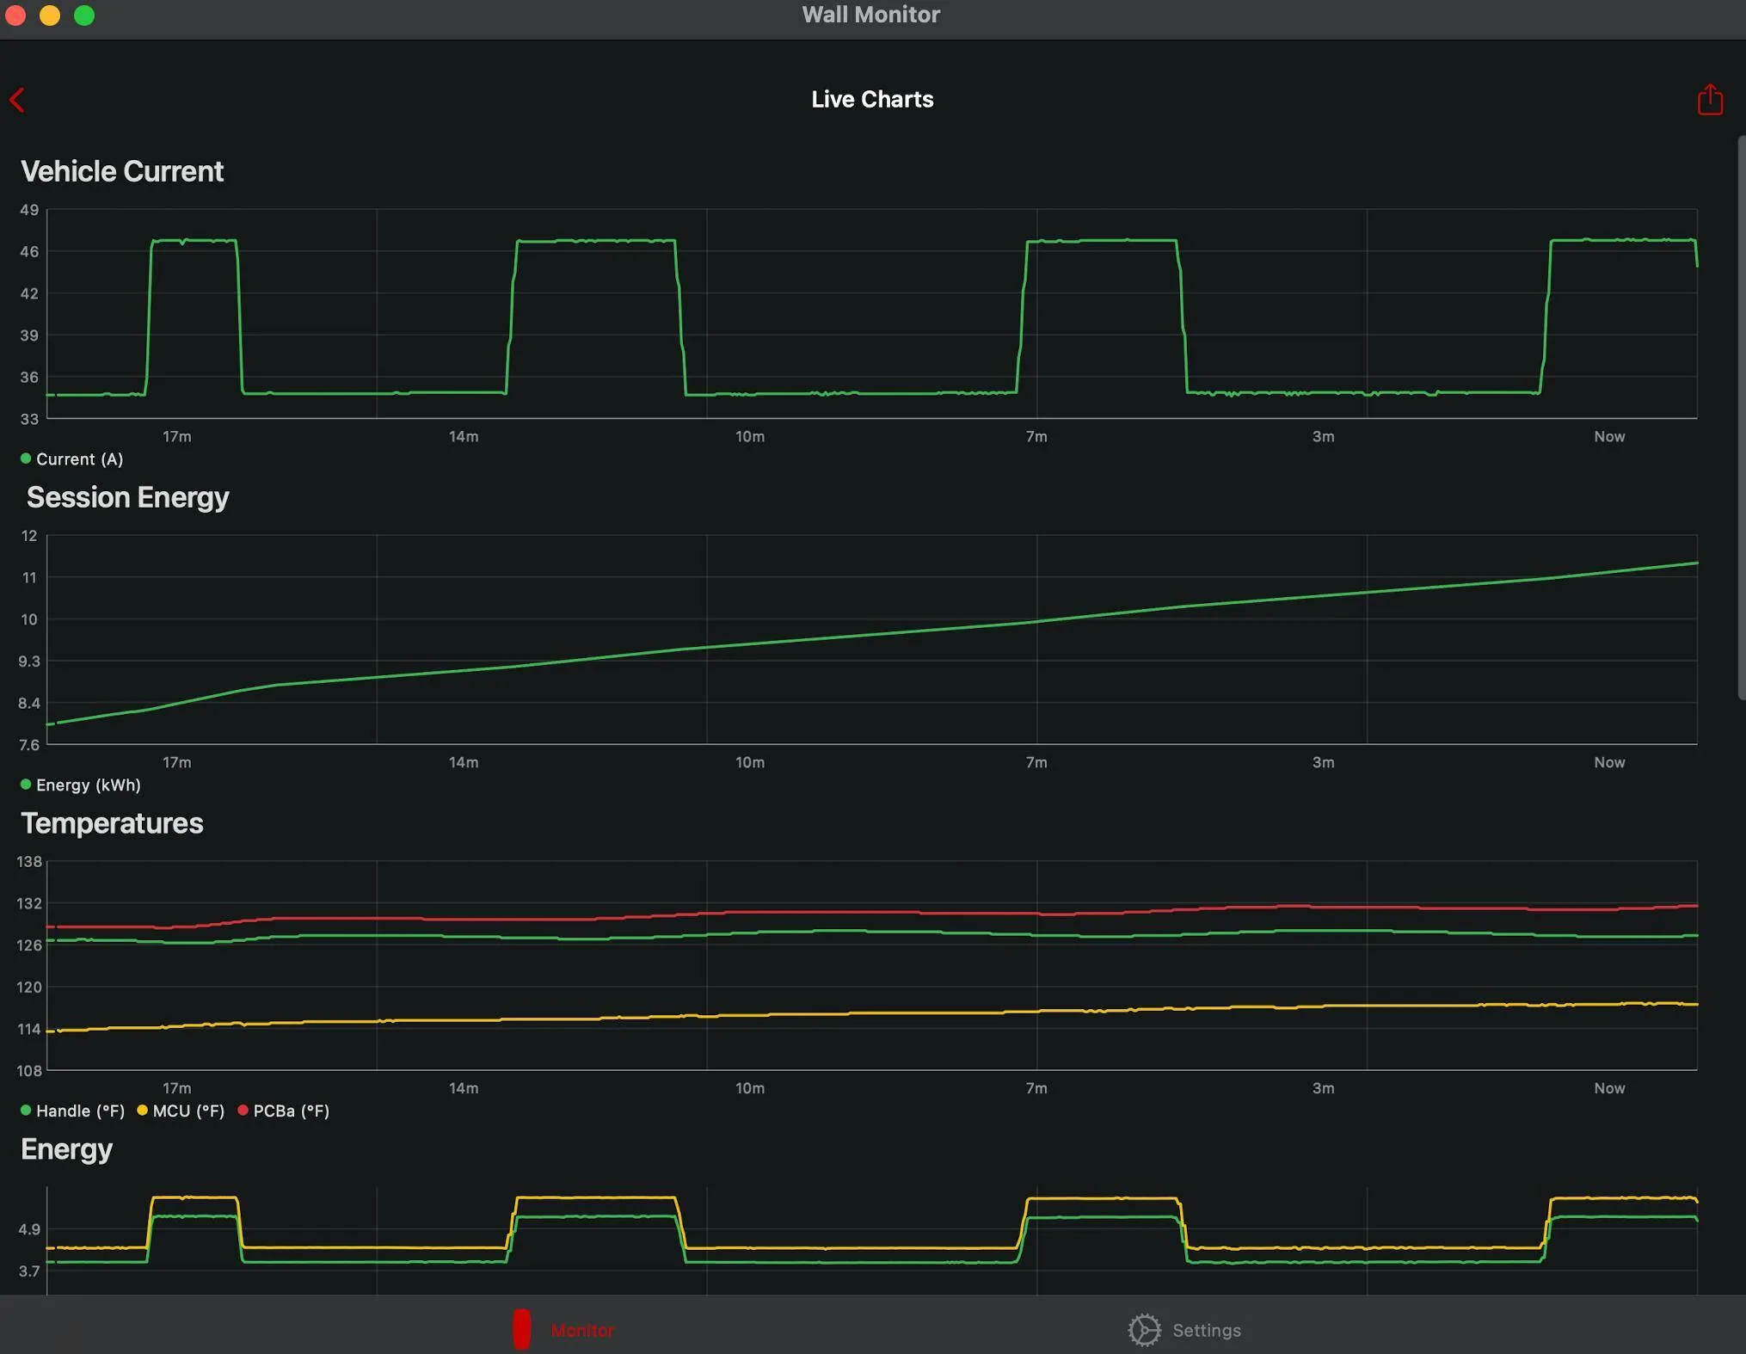This screenshot has width=1746, height=1354.
Task: Click the 138 axis value on Temperatures
Action: pos(29,862)
